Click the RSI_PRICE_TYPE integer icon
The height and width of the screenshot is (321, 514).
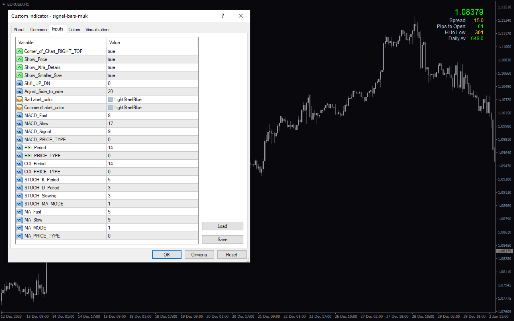click(19, 156)
